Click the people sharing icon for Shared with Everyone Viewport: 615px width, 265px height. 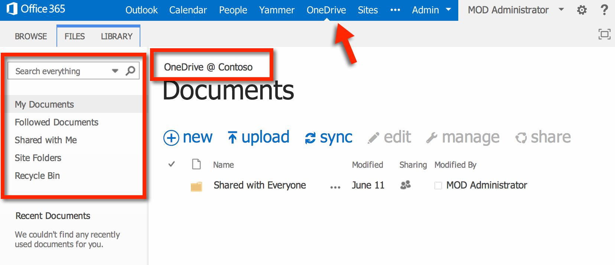coord(406,184)
